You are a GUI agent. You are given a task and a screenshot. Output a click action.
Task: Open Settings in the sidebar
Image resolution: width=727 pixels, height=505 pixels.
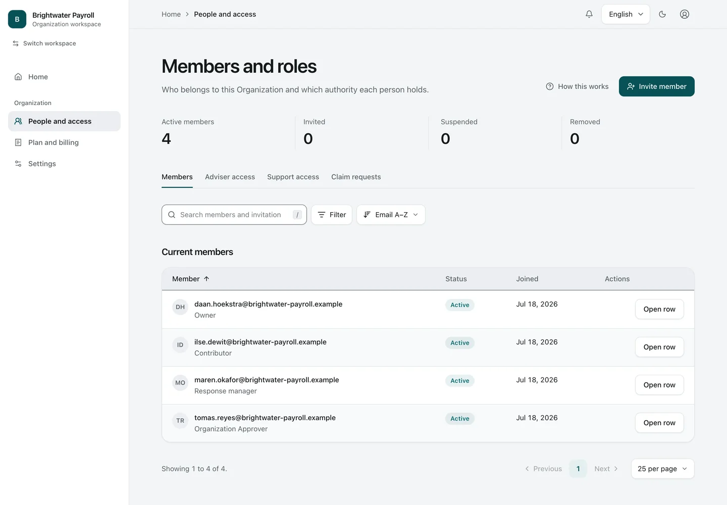(64, 164)
